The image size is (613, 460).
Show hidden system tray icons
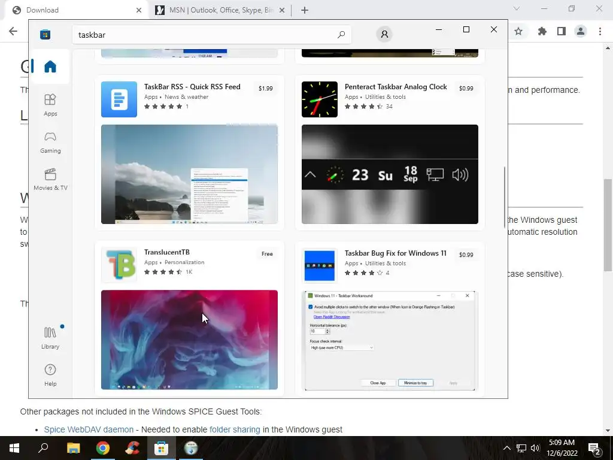coord(506,448)
